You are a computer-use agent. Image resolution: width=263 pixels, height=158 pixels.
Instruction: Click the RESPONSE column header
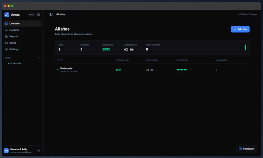pyautogui.click(x=152, y=60)
